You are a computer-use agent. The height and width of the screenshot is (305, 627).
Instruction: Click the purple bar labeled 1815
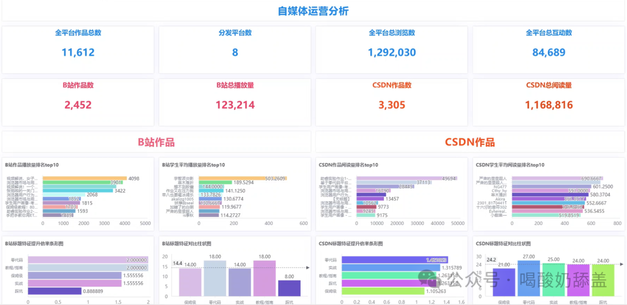pyautogui.click(x=62, y=203)
